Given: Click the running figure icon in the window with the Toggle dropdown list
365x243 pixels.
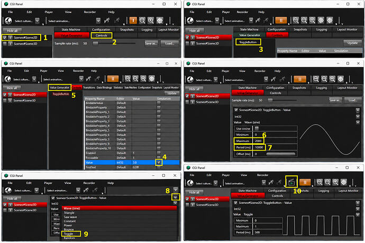Looking at the screenshot, I should point(86,190).
